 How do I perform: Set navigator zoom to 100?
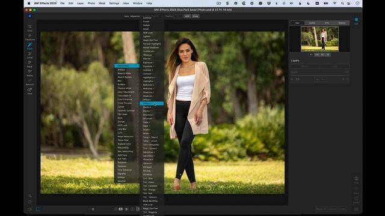click(317, 55)
